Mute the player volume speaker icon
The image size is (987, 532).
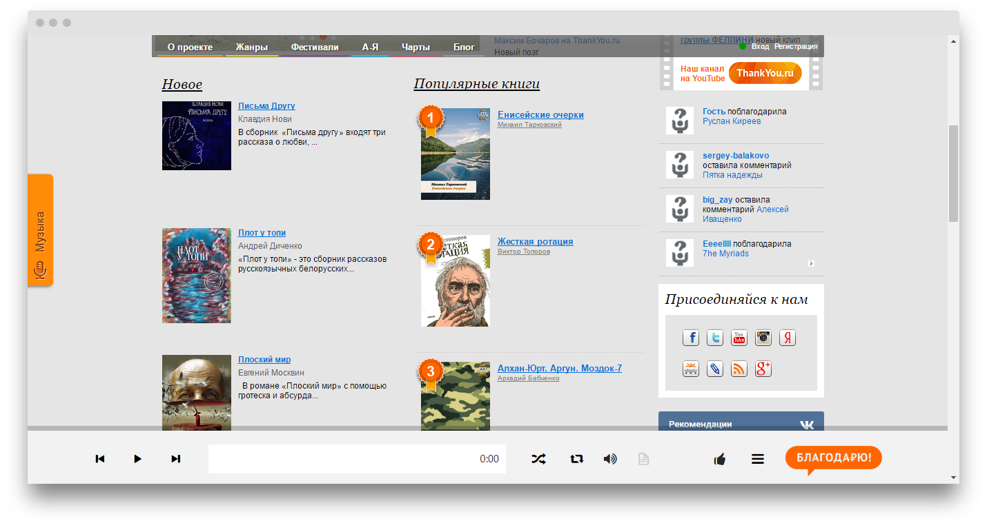click(x=610, y=459)
